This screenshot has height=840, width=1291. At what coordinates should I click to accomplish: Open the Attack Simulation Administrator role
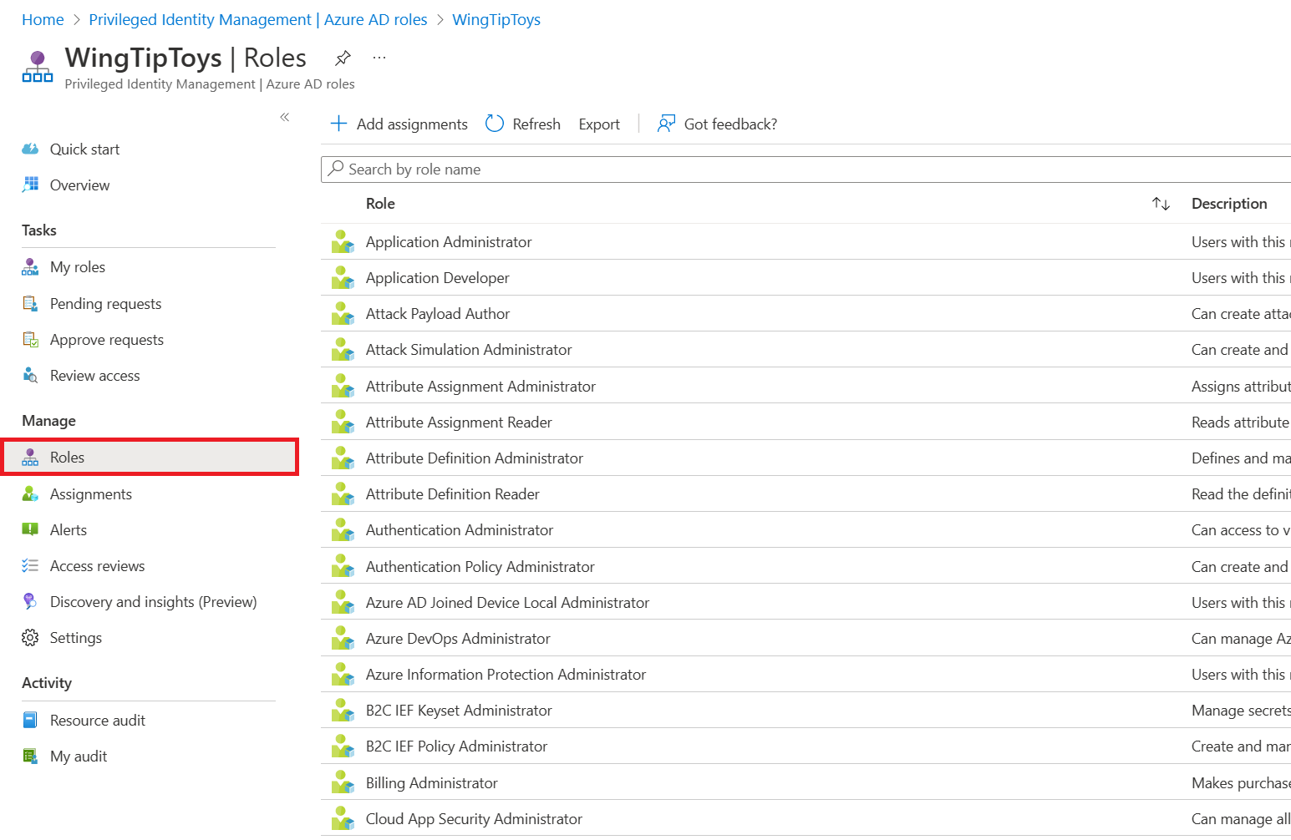[x=469, y=349]
